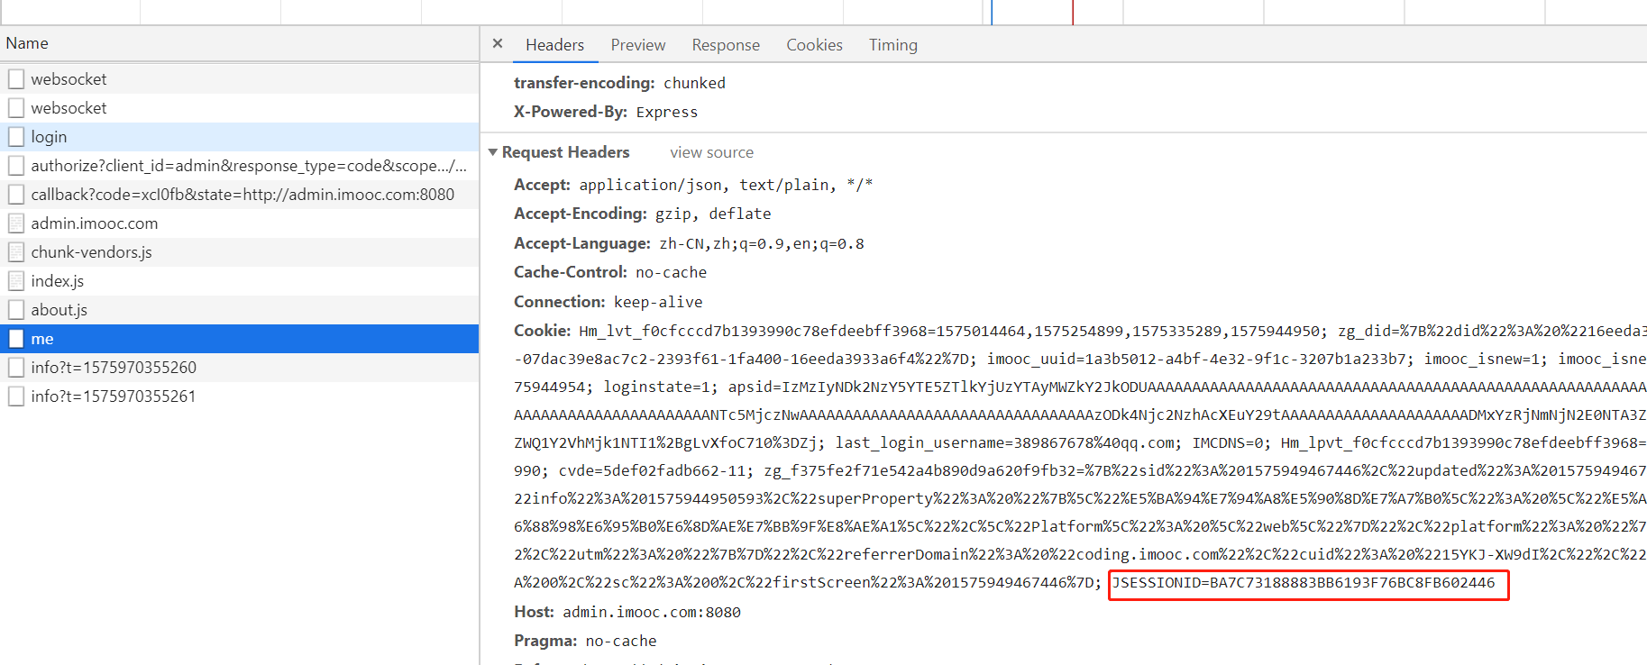This screenshot has height=665, width=1647.
Task: Open the Timing tab
Action: click(893, 45)
